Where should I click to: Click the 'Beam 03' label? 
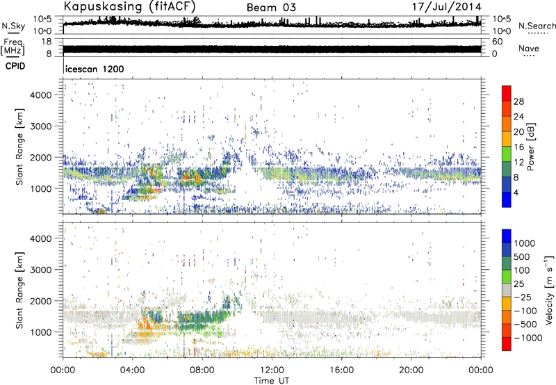tap(271, 8)
